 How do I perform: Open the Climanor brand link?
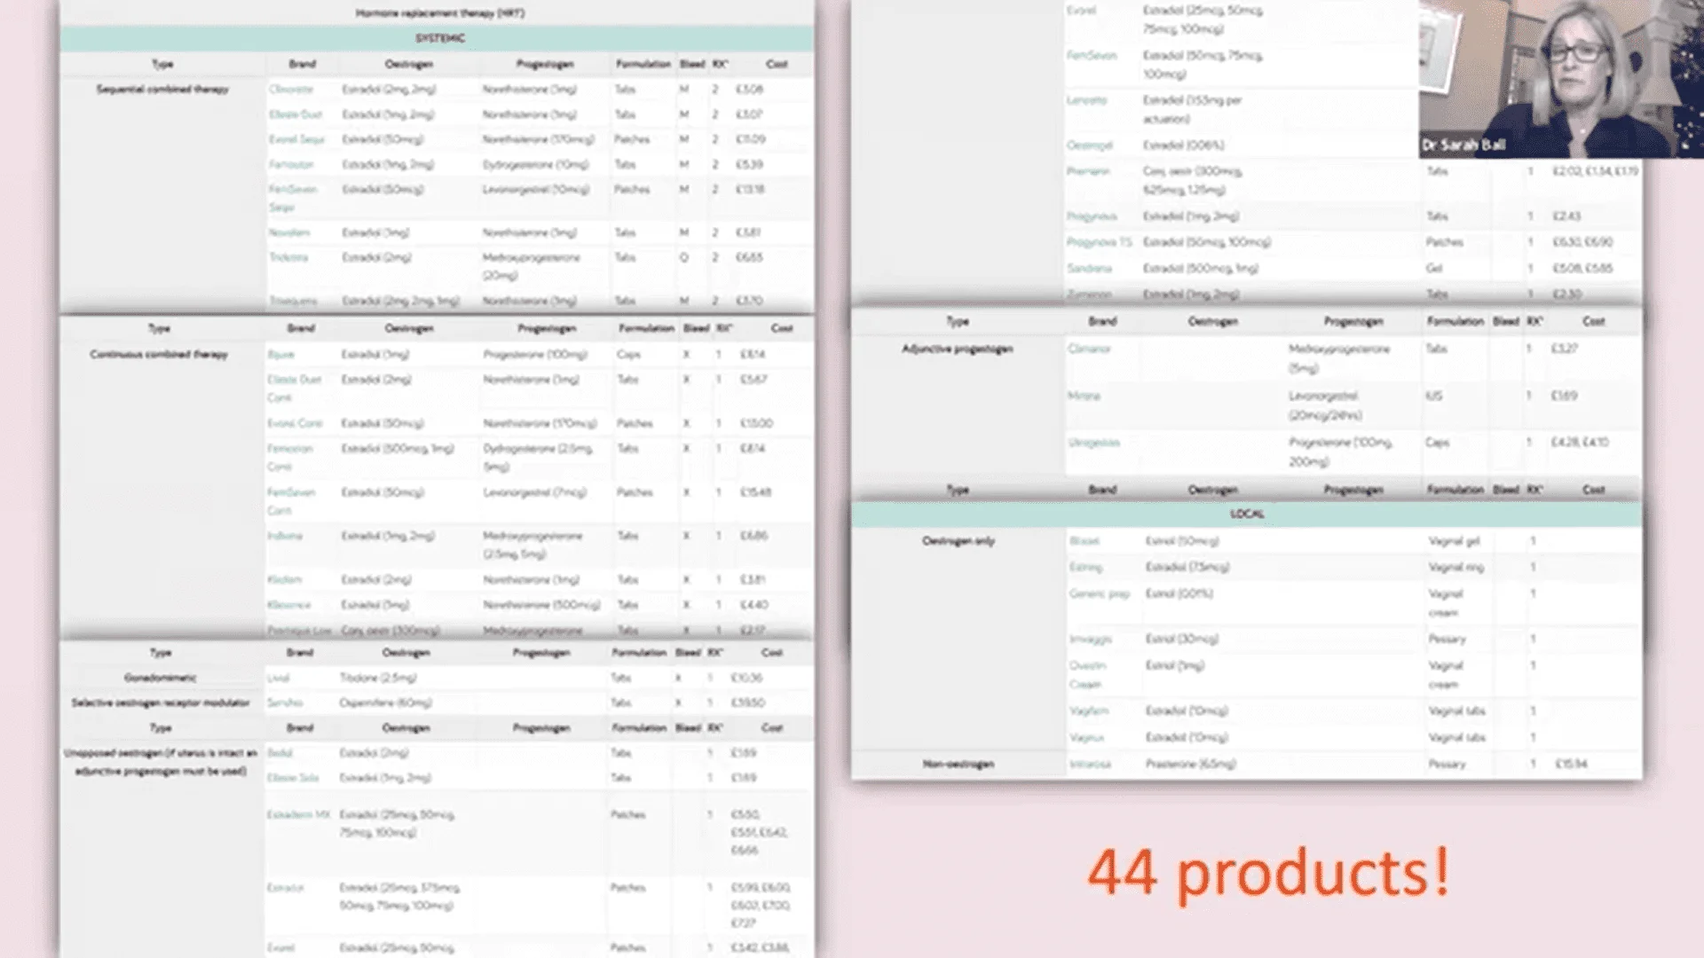pyautogui.click(x=1089, y=349)
